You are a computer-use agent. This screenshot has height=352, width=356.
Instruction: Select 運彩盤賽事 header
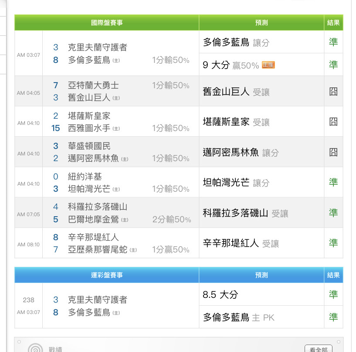[x=107, y=275]
